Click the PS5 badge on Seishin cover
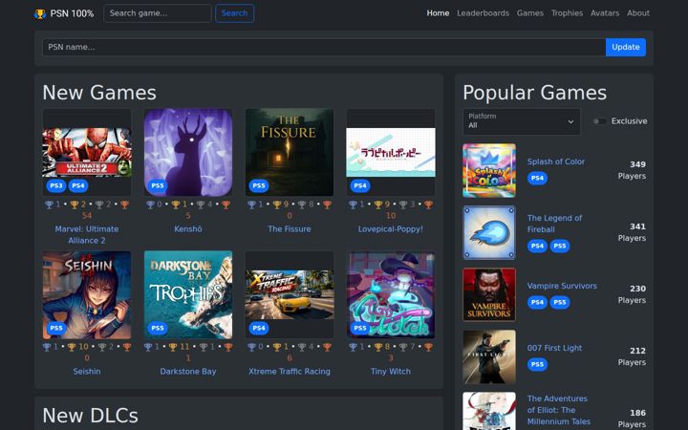The image size is (688, 430). click(x=56, y=328)
